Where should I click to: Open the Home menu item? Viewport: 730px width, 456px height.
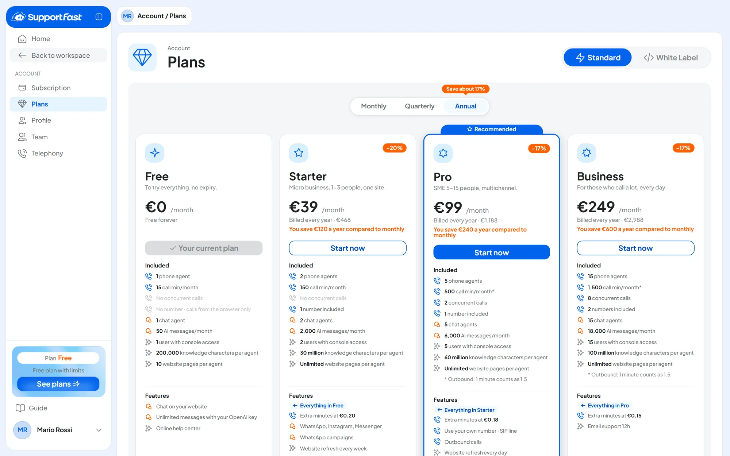click(x=58, y=39)
